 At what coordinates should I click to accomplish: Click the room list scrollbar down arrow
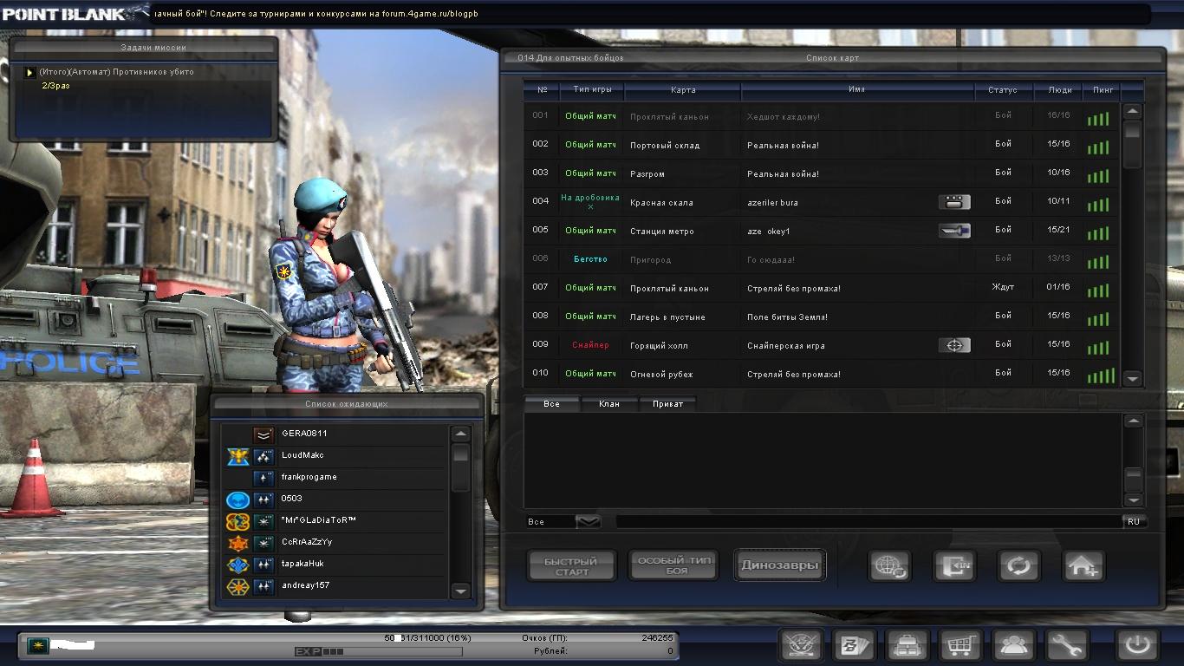[1132, 378]
